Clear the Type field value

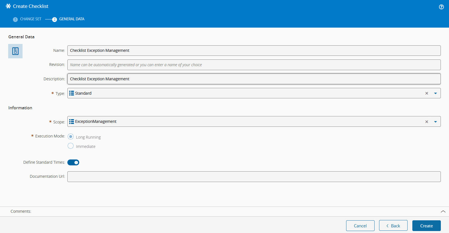point(427,93)
